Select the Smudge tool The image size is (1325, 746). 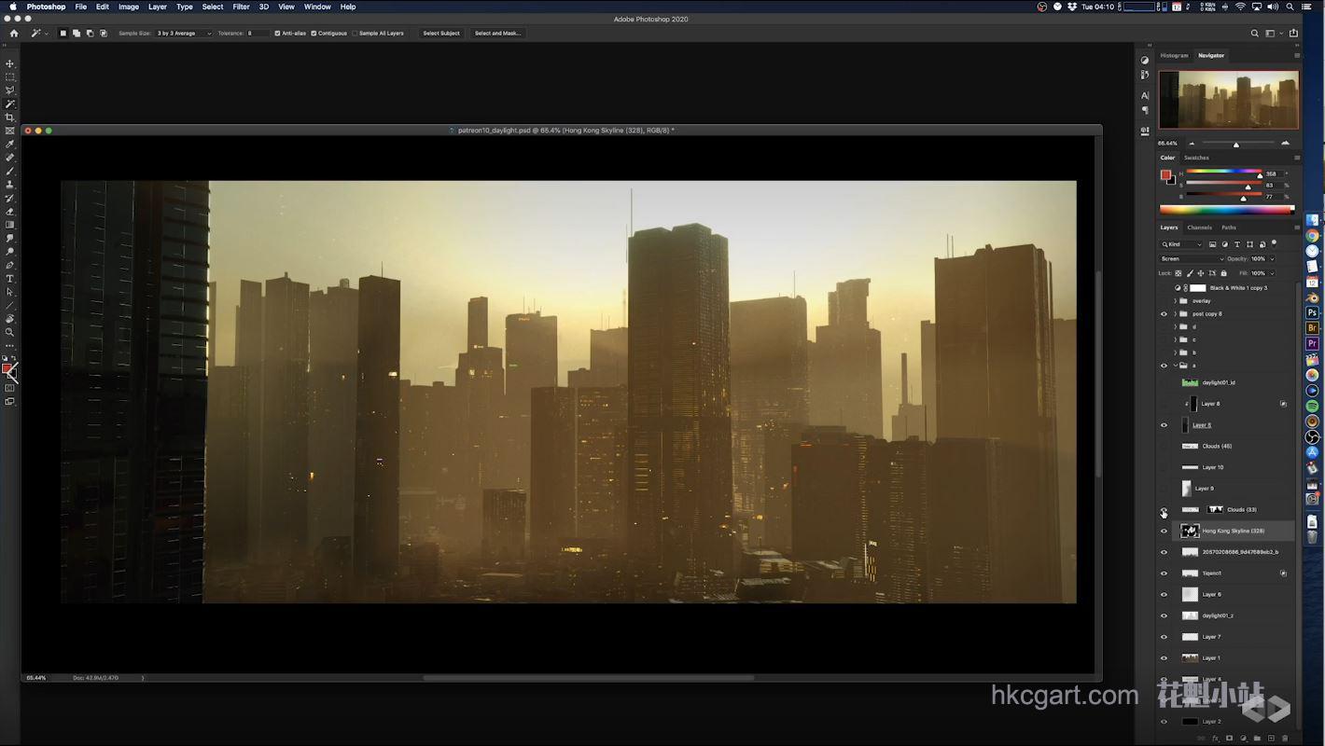10,239
